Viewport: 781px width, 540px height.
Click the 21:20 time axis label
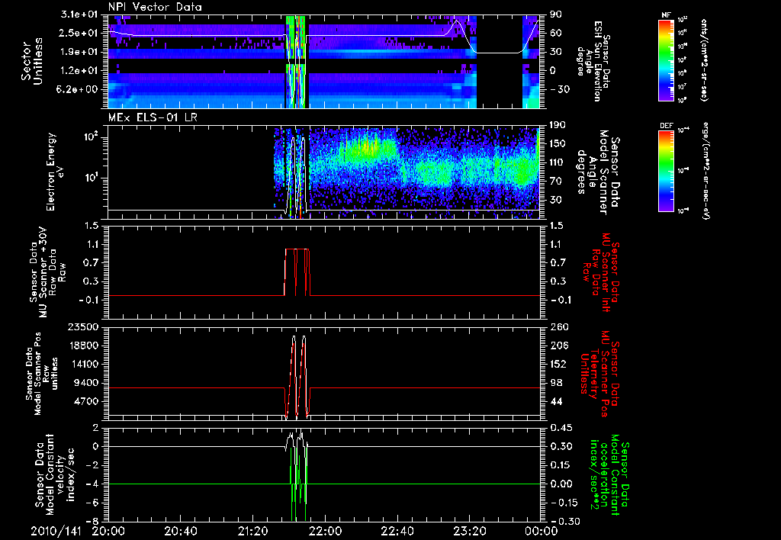point(253,532)
